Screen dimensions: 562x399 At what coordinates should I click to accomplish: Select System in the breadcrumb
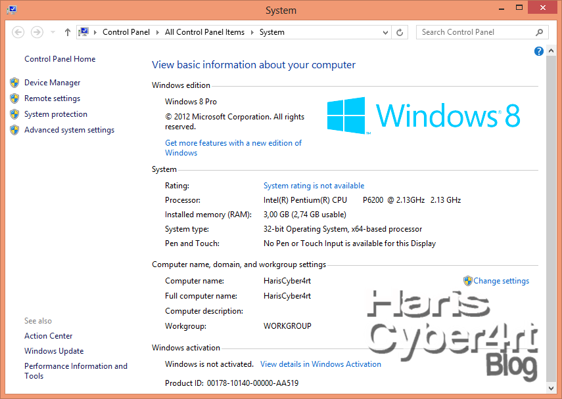[271, 32]
